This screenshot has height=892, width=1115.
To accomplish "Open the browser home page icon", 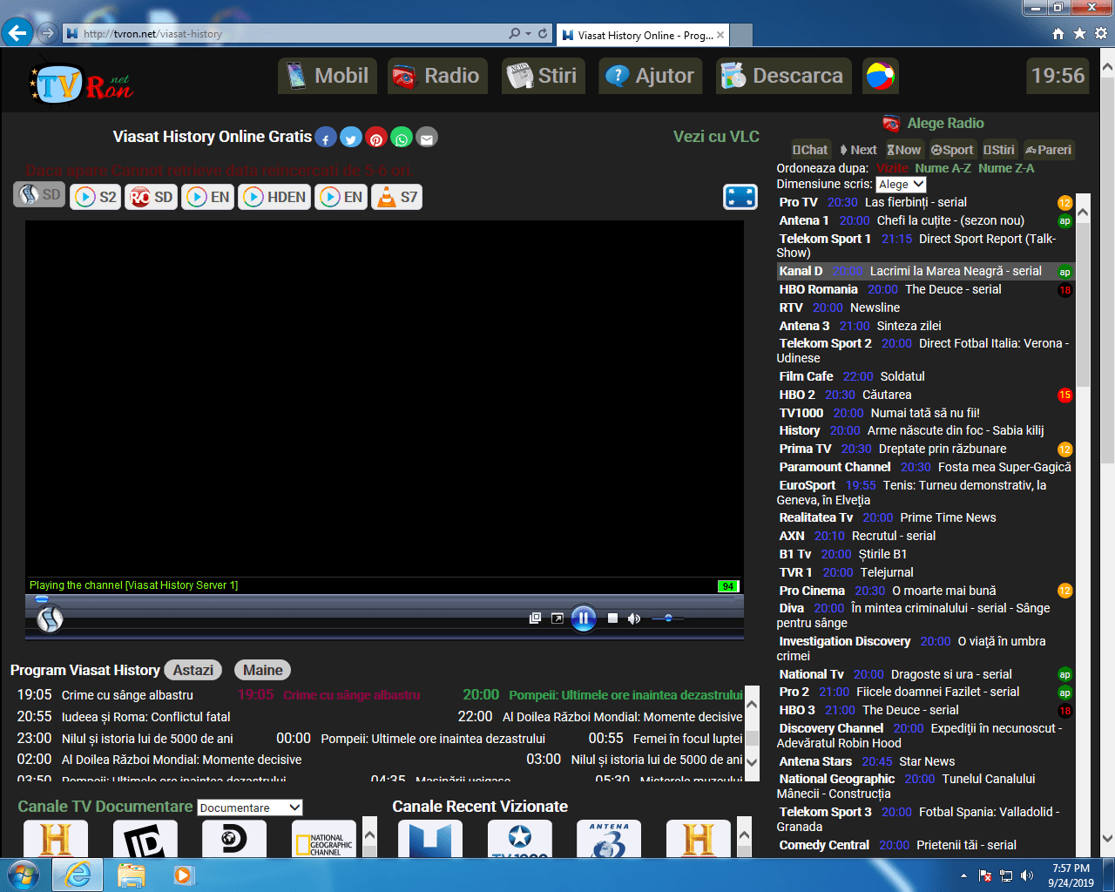I will click(1058, 34).
